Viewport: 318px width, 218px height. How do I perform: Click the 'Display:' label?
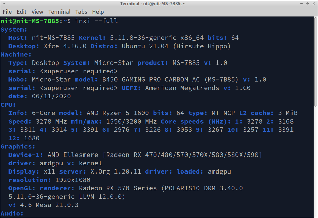[24, 171]
